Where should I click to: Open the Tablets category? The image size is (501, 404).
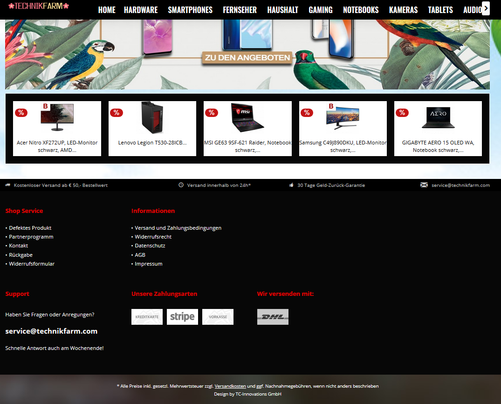click(440, 10)
